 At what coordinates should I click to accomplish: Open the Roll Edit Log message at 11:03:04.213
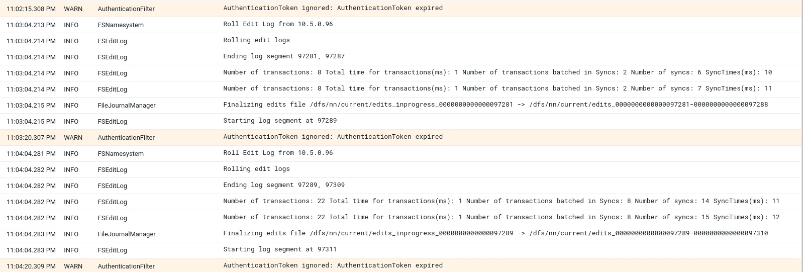click(278, 24)
